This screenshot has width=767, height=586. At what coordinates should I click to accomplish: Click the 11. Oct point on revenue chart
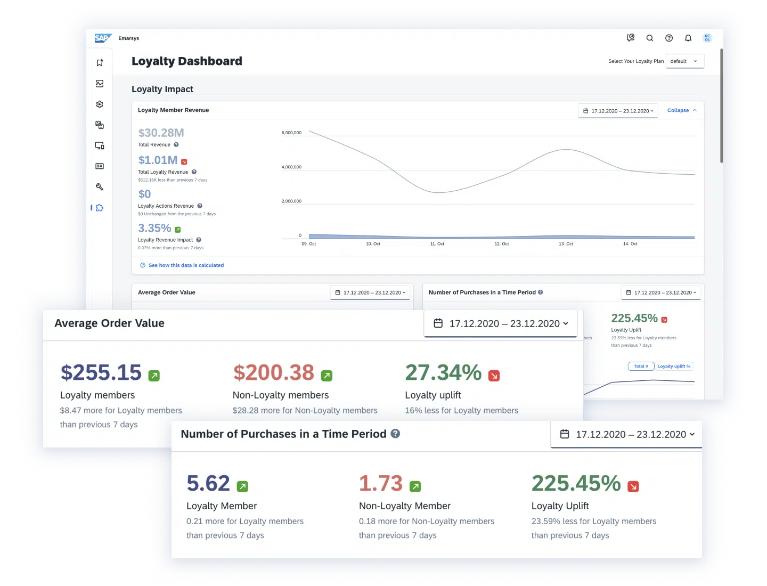coord(437,192)
